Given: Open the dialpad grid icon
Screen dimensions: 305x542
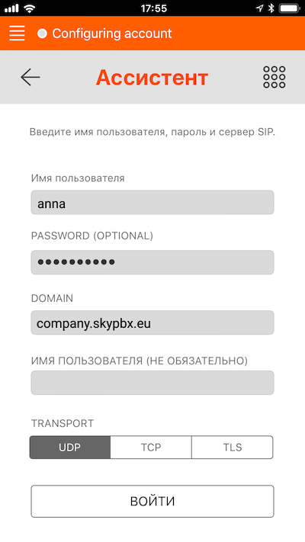Looking at the screenshot, I should tap(274, 77).
